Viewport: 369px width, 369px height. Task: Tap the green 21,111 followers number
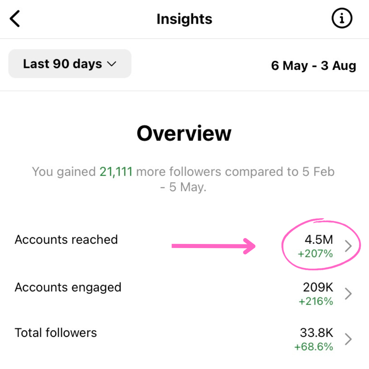tap(116, 172)
